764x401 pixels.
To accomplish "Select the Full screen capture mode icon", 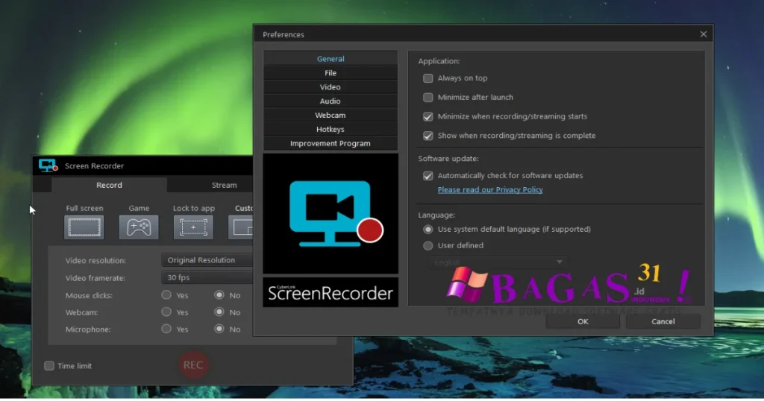I will point(84,227).
